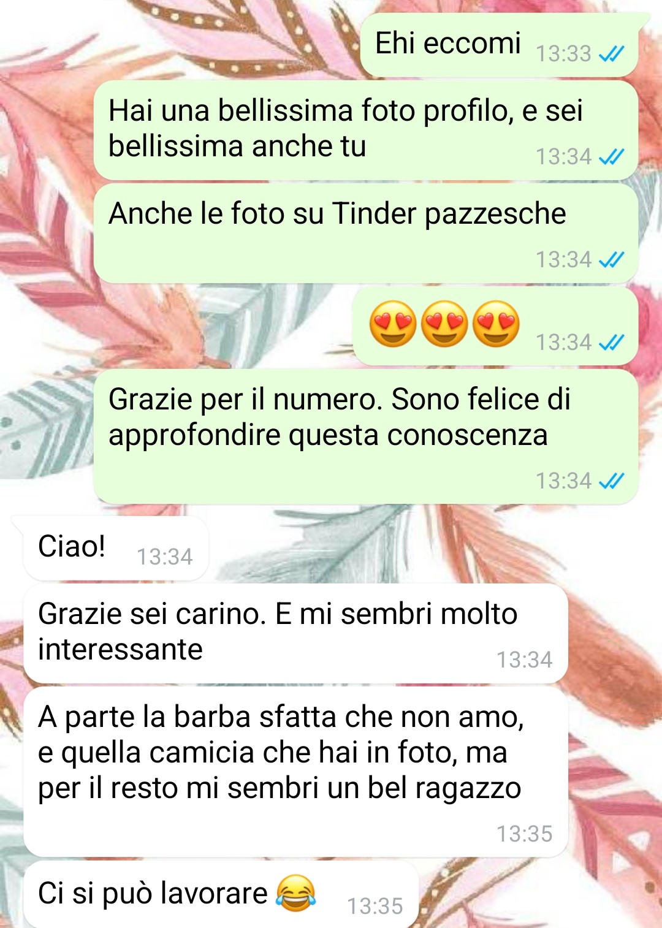Tap the 'Ehi eccomi' message bubble
The height and width of the screenshot is (928, 662).
click(499, 44)
